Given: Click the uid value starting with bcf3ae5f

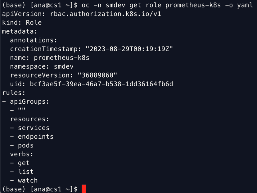Looking at the screenshot, I should coord(101,84).
